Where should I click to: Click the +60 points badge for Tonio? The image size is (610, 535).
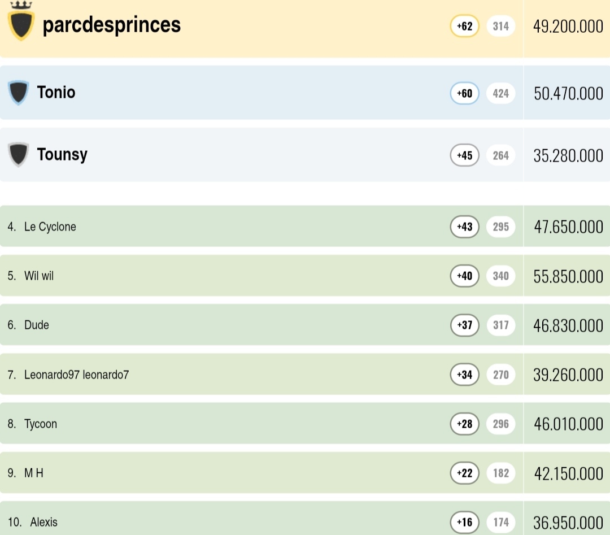(464, 93)
